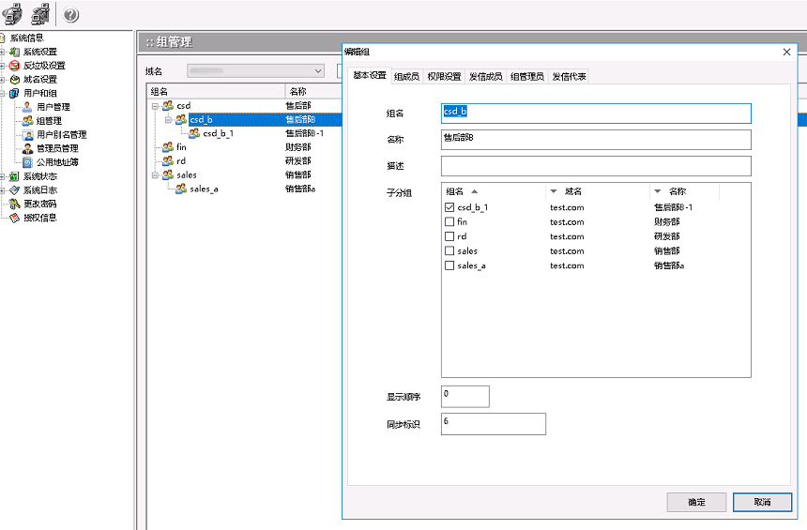
Task: Click the 取消 button
Action: 762,502
